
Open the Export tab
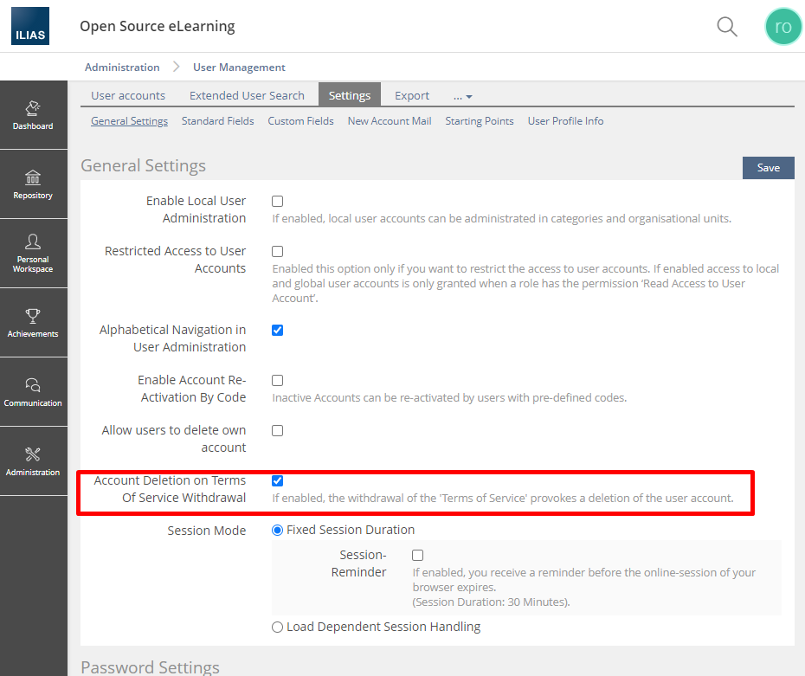pos(412,95)
